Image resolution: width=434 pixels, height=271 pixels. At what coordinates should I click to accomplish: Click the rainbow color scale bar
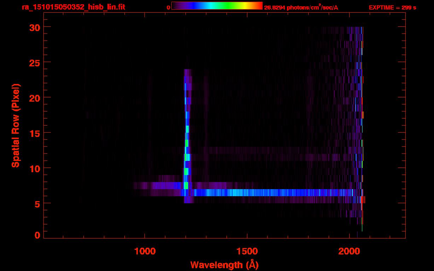217,6
